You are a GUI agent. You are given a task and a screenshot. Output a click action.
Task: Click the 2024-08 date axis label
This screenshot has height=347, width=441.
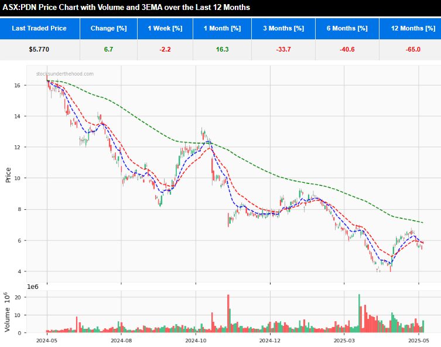pos(121,341)
